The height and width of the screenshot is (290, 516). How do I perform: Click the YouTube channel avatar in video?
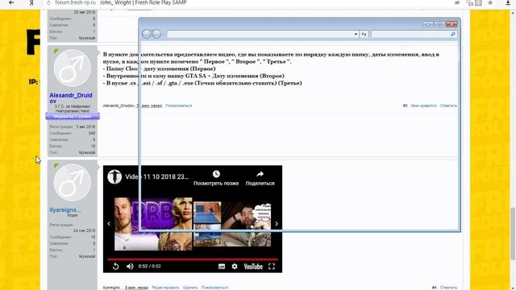[114, 176]
